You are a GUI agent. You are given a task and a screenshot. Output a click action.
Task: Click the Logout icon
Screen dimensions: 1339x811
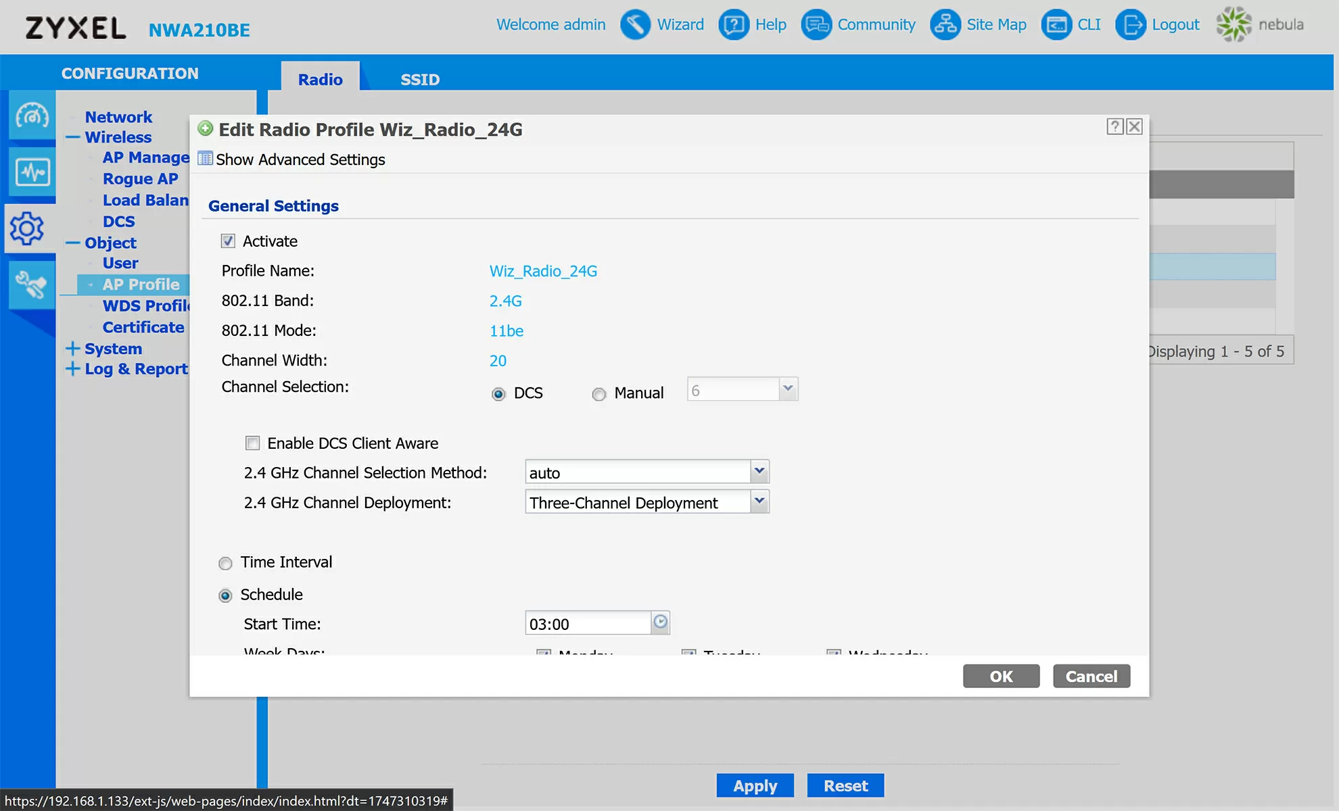pos(1131,25)
